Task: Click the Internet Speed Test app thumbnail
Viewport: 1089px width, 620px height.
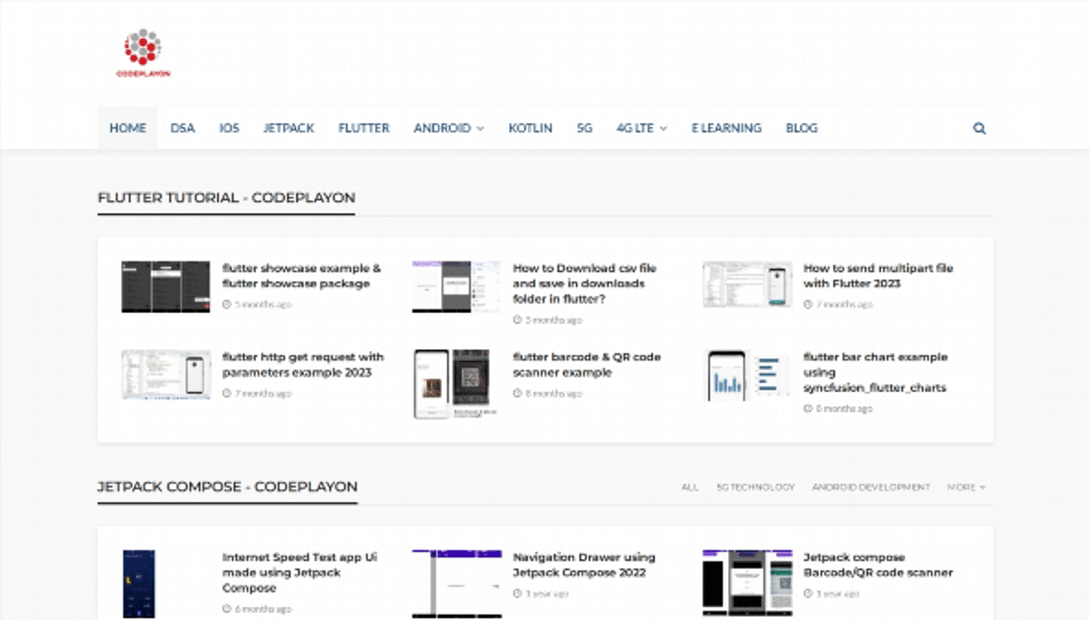Action: (x=139, y=583)
